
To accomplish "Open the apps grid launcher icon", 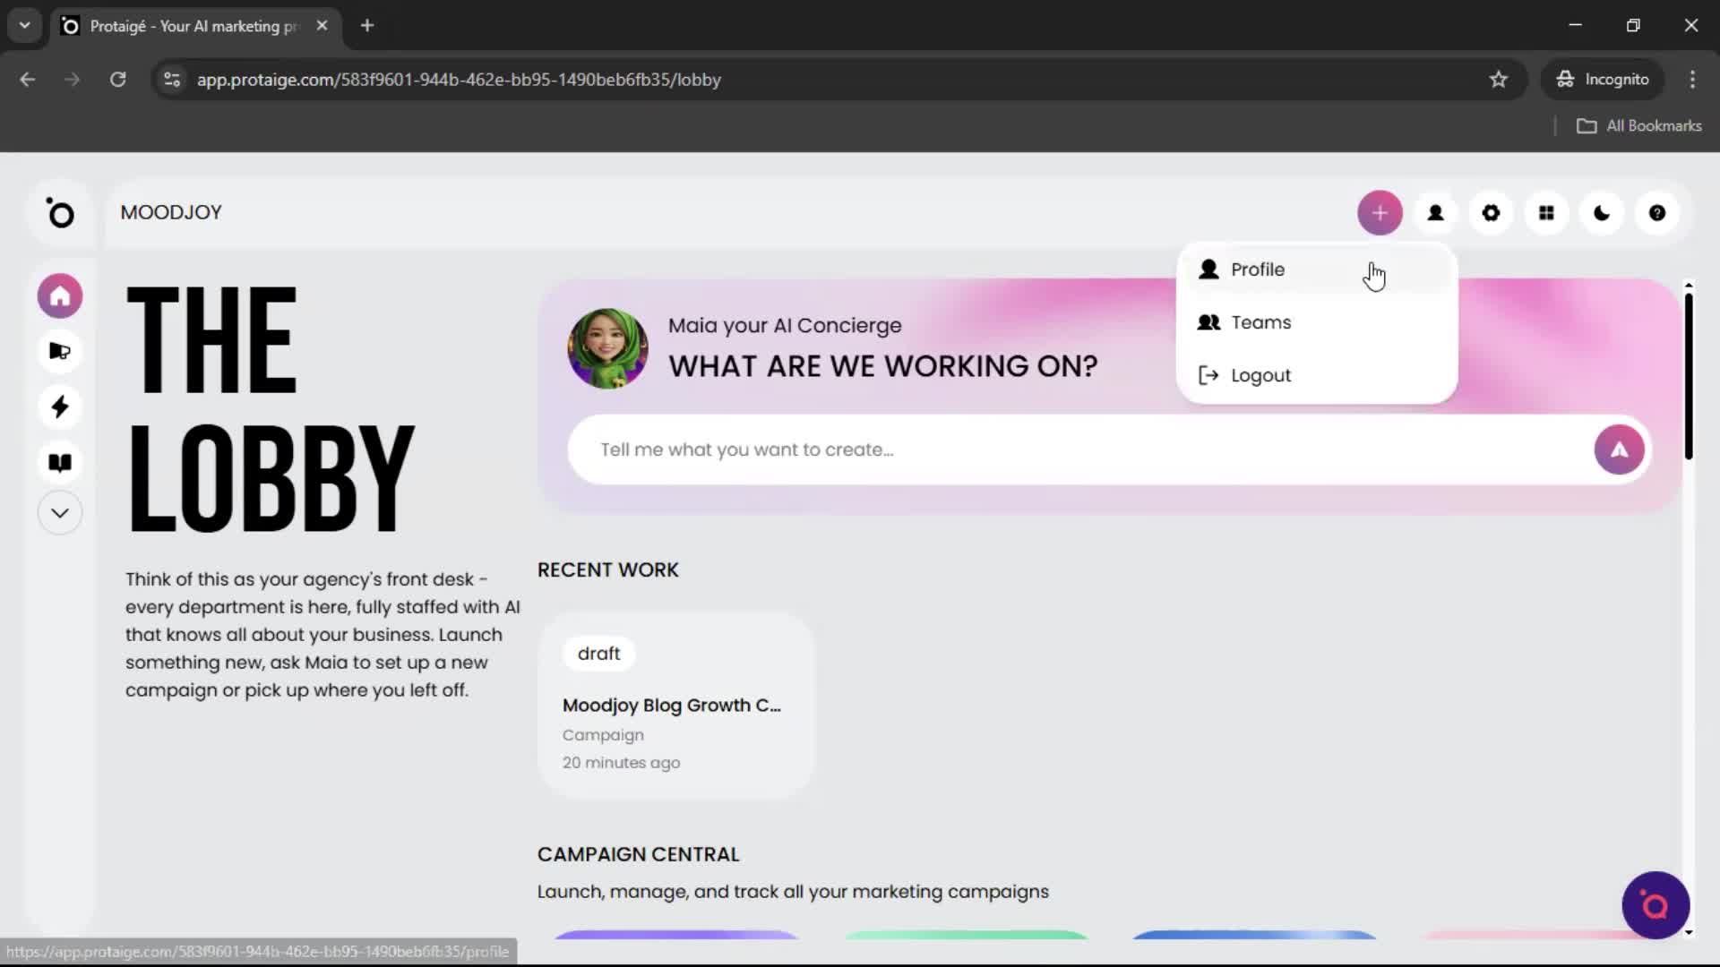I will point(1546,213).
